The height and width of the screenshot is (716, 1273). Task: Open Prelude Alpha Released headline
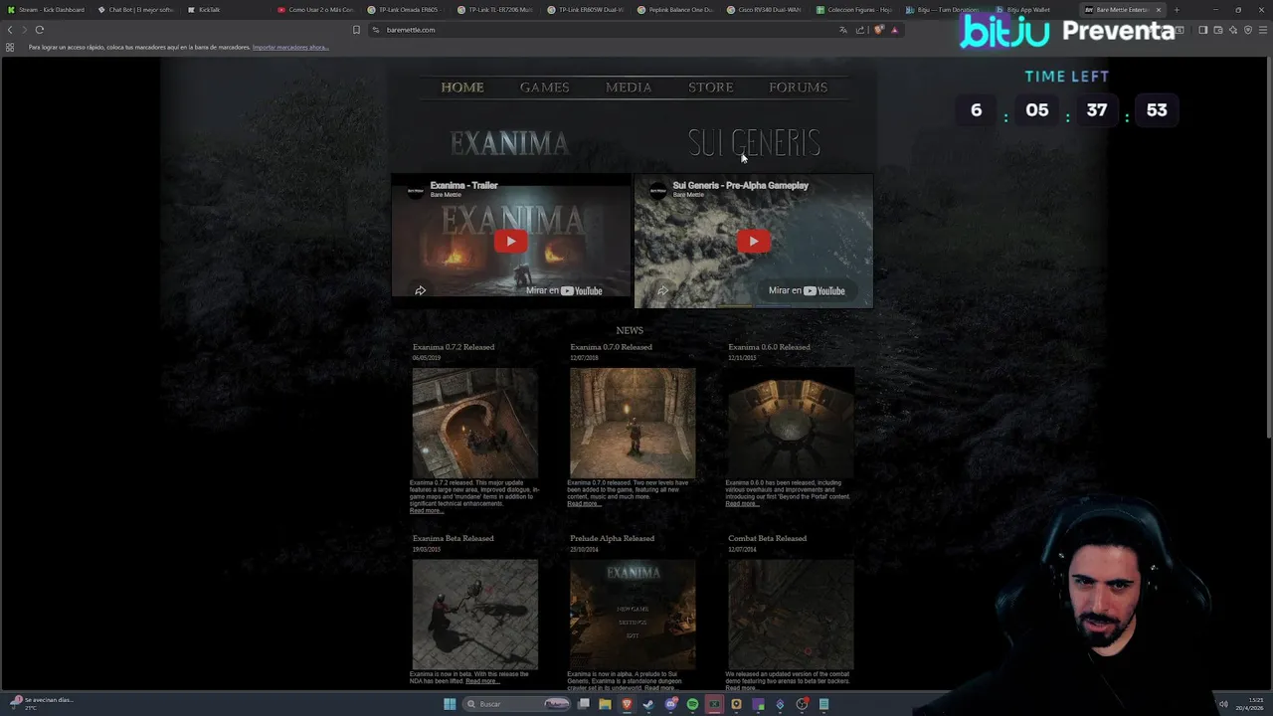pyautogui.click(x=612, y=538)
